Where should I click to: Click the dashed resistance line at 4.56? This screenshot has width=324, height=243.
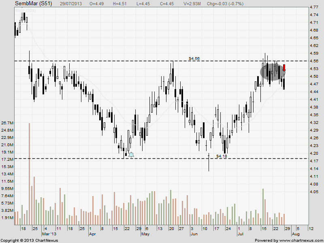coord(122,61)
